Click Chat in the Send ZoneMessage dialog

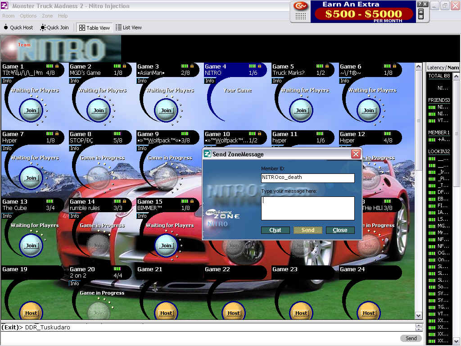(275, 230)
